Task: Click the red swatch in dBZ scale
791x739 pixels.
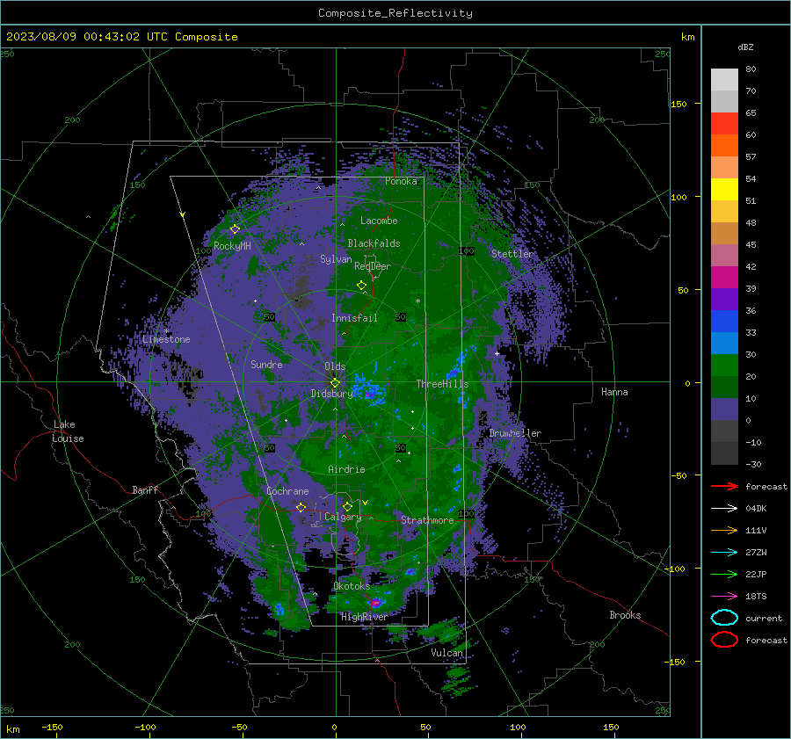Action: click(724, 124)
